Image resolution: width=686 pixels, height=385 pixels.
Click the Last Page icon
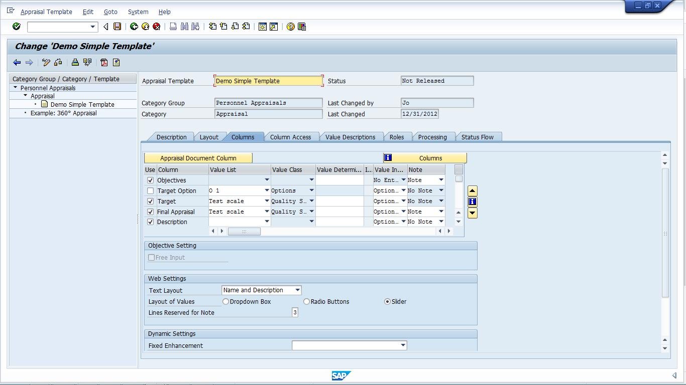pos(246,27)
